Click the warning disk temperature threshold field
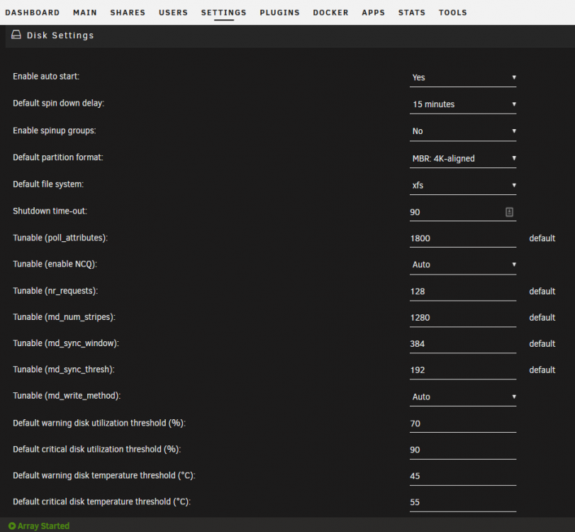 pyautogui.click(x=463, y=476)
